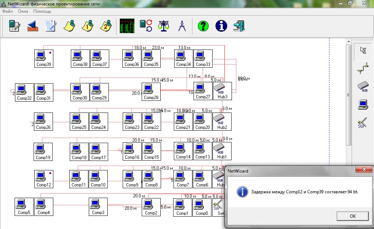Select the Comp2 computer node
This screenshot has height=229, width=374.
pyautogui.click(x=151, y=207)
